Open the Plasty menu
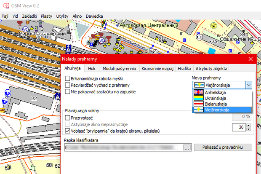 [x=46, y=16]
